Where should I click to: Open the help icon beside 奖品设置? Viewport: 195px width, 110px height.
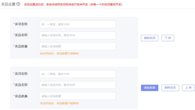click(x=18, y=4)
